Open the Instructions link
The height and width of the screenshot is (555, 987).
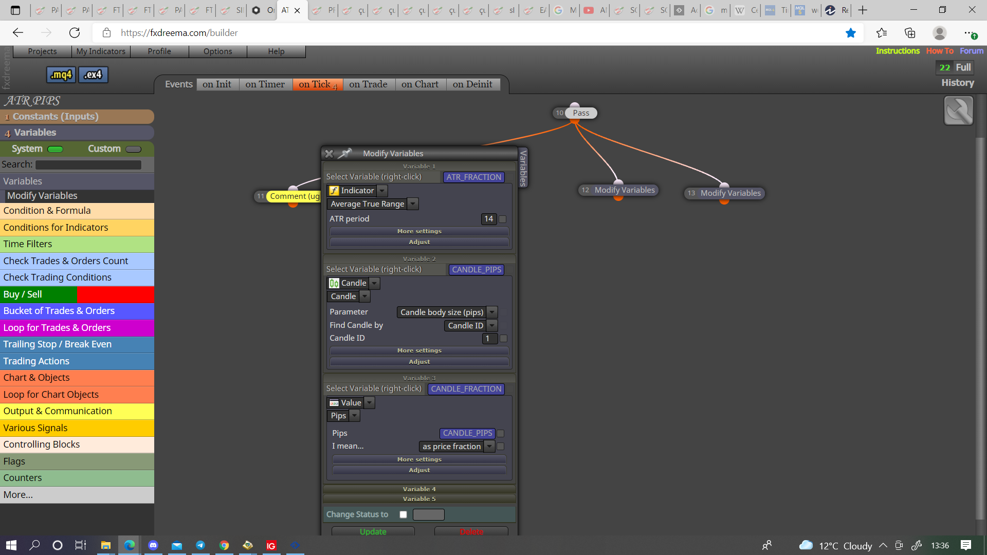pyautogui.click(x=898, y=51)
